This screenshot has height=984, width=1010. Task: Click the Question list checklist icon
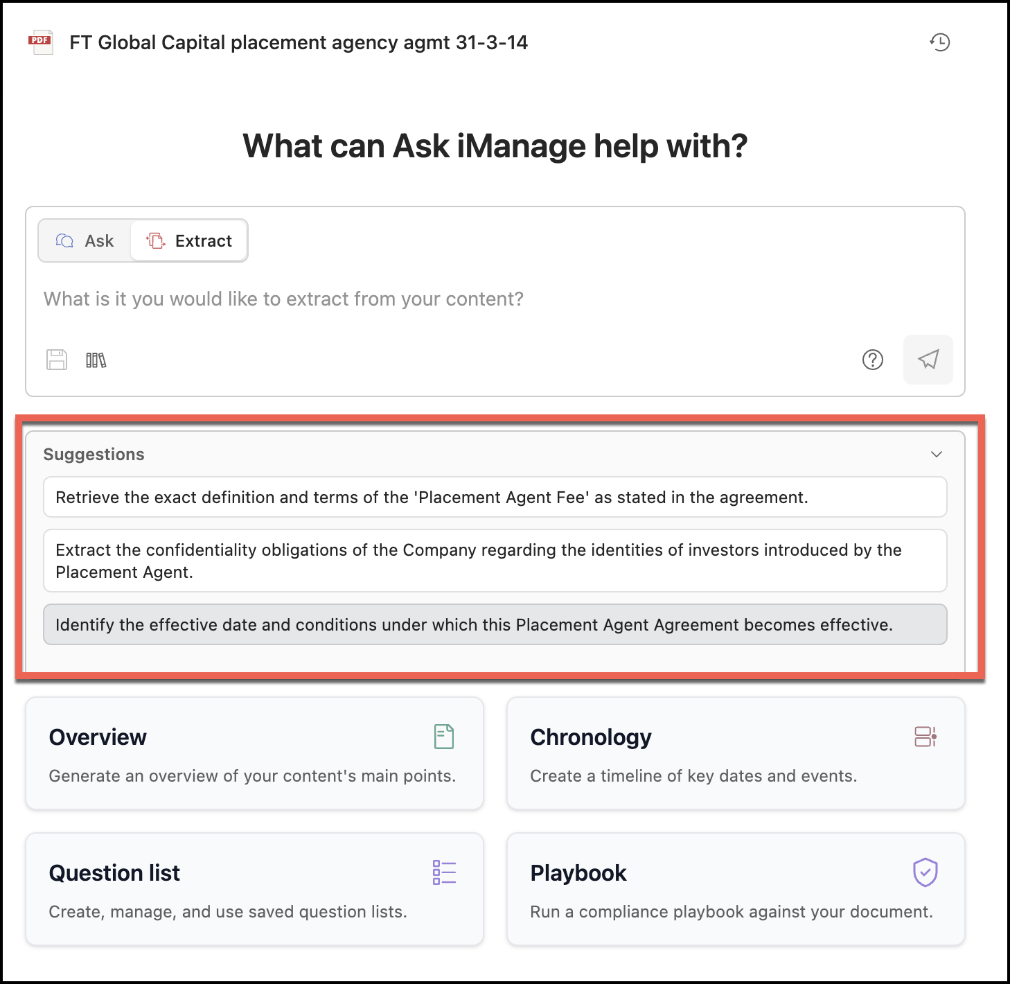444,872
